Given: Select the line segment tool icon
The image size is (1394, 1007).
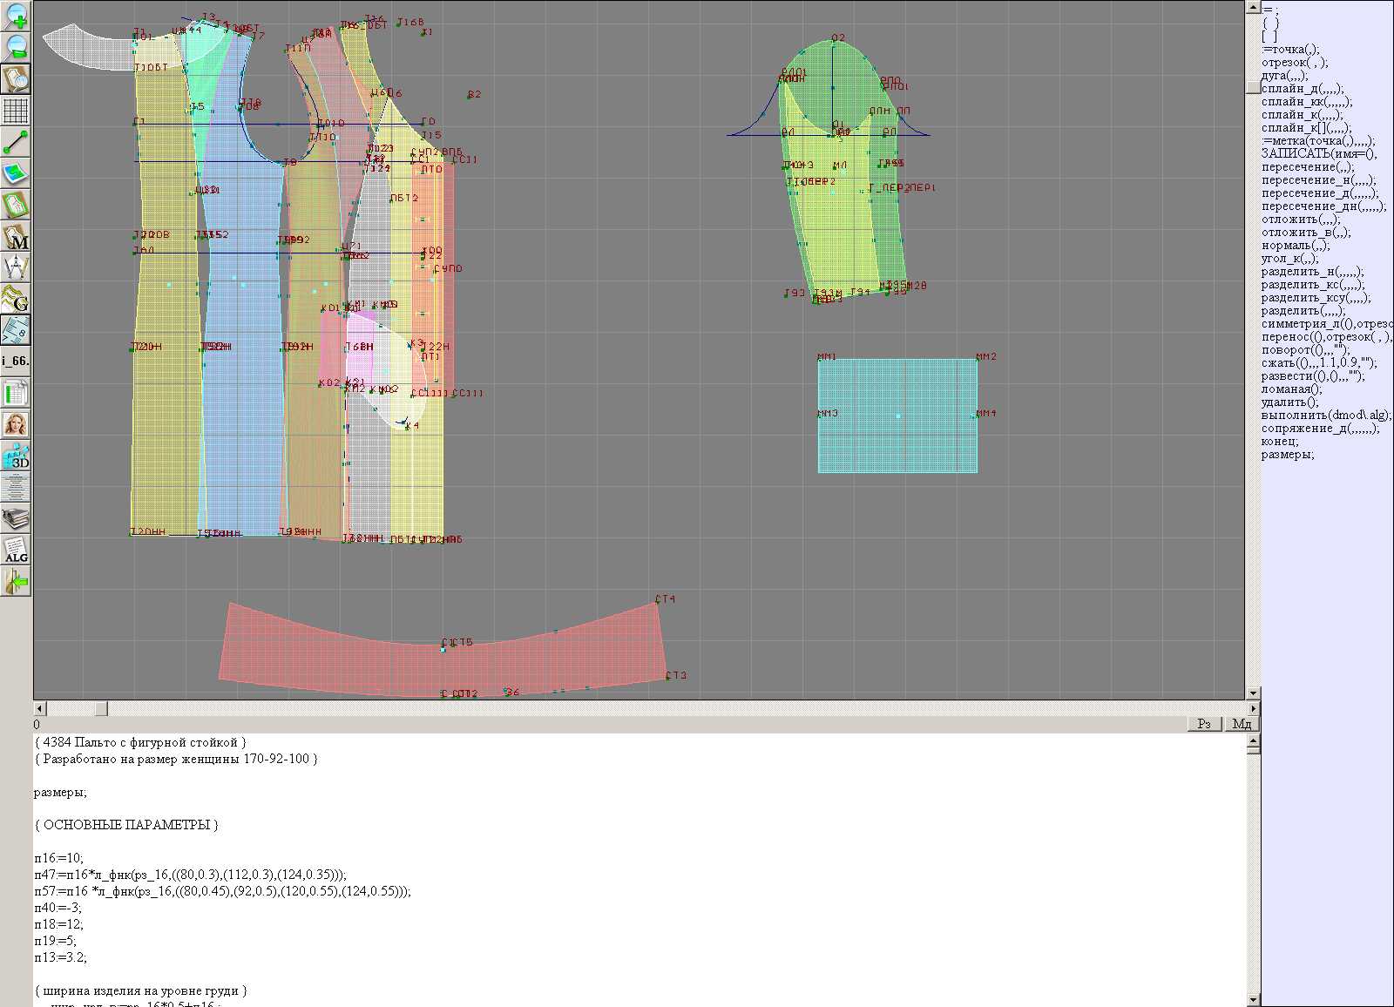Looking at the screenshot, I should click(x=16, y=142).
